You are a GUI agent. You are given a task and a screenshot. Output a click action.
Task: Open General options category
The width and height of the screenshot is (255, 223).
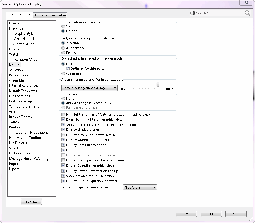point(15,23)
